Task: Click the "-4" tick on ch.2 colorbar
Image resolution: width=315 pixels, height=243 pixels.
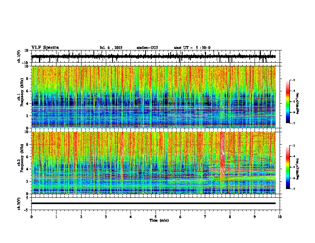Action: [294, 156]
